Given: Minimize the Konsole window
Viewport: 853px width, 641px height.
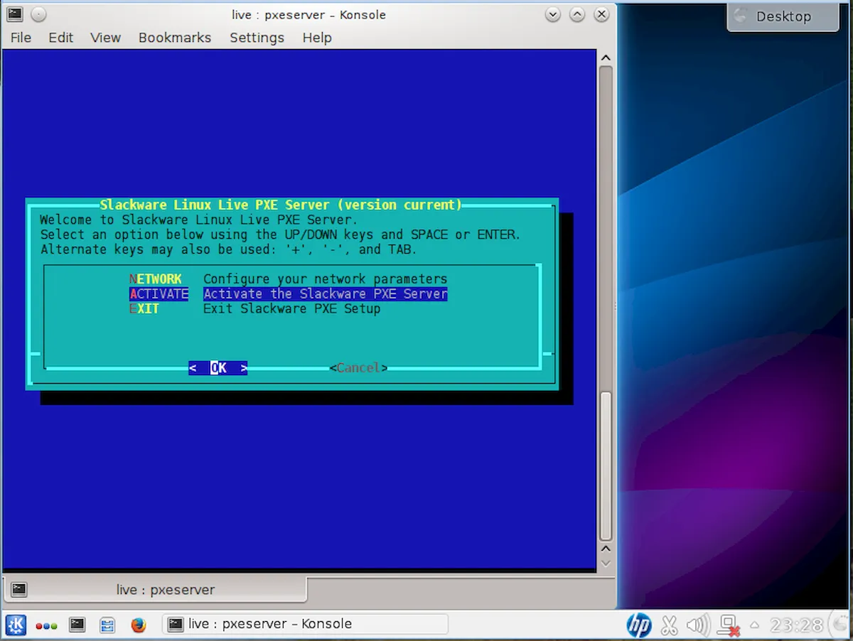Looking at the screenshot, I should (553, 14).
